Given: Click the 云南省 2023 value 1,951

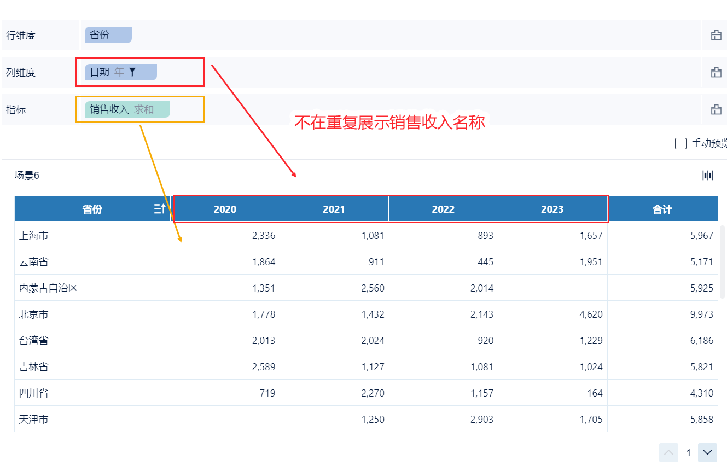Looking at the screenshot, I should [x=591, y=262].
